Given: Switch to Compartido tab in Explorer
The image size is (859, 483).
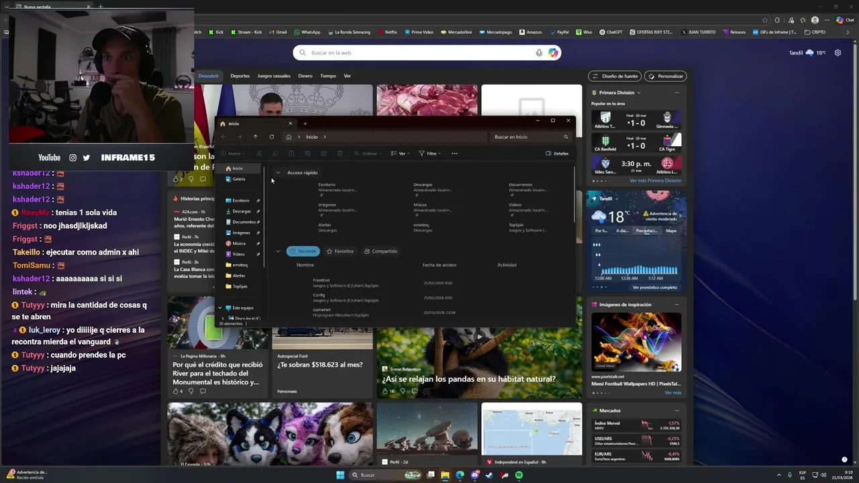Looking at the screenshot, I should coord(381,252).
